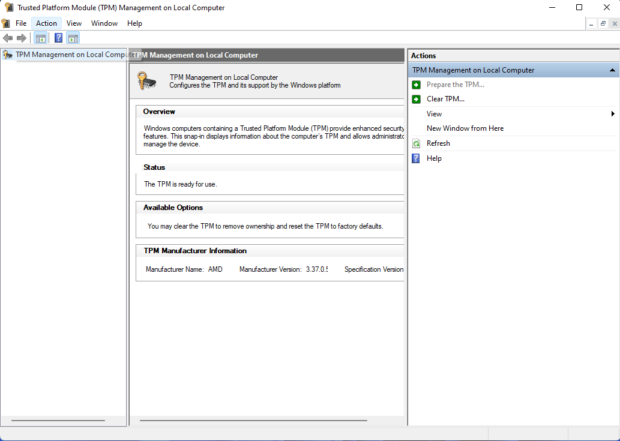The image size is (620, 441).
Task: Click the Forward arrow toolbar icon
Action: tap(22, 38)
